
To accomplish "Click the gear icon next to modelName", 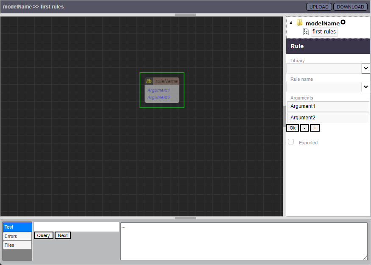I will [343, 22].
